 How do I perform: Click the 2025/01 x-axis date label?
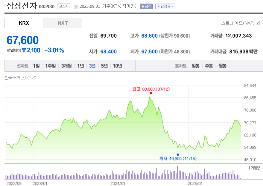(x=195, y=184)
